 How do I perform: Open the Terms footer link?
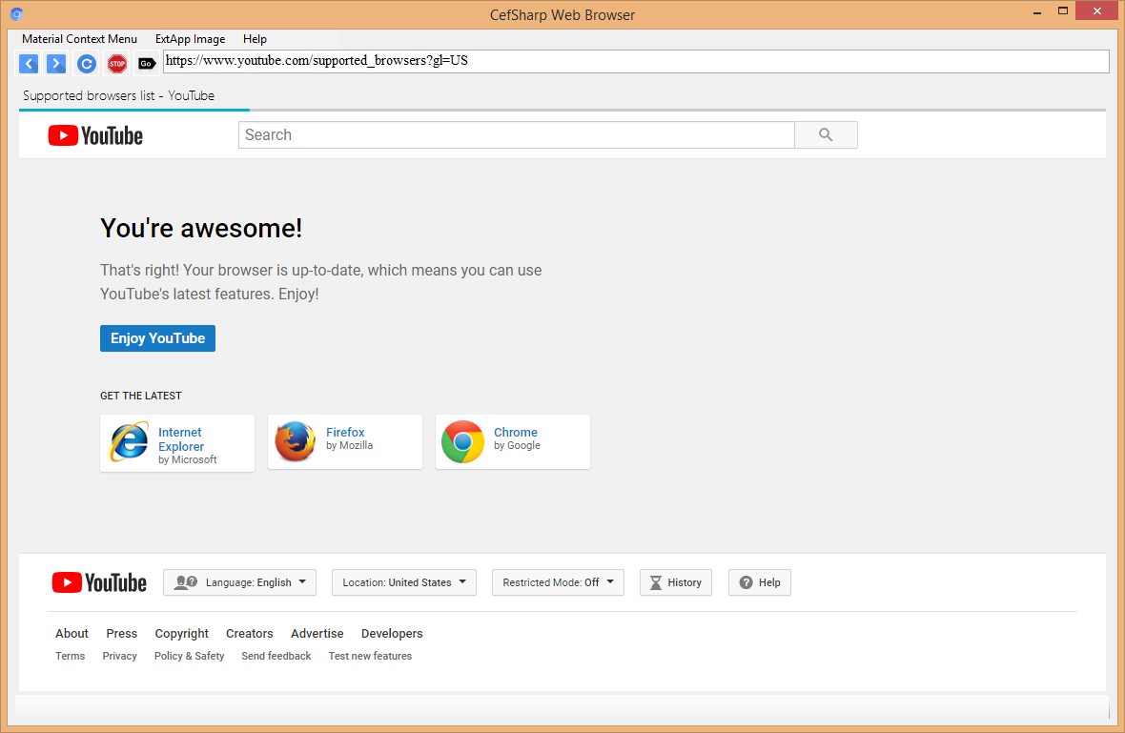(x=71, y=656)
